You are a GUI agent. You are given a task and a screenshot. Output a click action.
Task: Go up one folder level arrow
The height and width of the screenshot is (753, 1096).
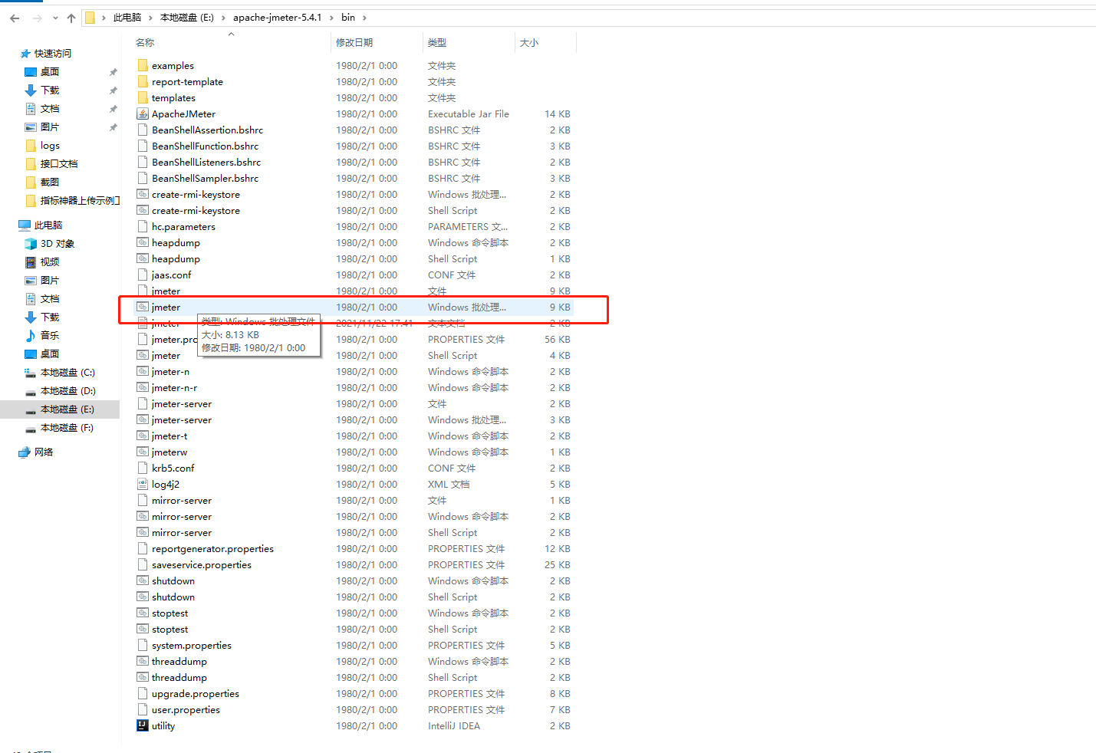pyautogui.click(x=71, y=18)
